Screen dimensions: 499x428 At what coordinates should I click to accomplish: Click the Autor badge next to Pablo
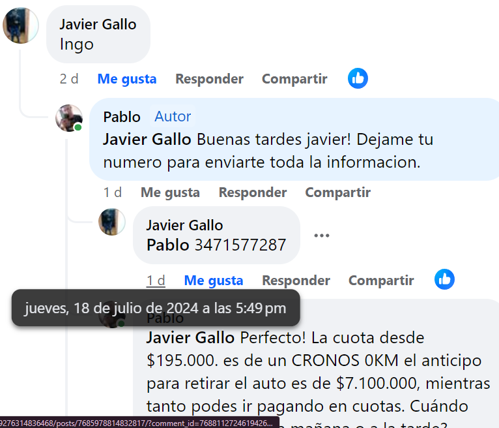coord(173,116)
